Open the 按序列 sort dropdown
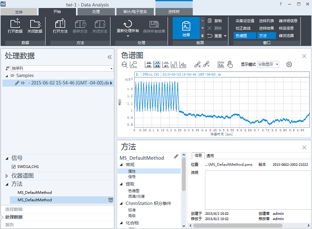This screenshot has height=229, width=312. [x=111, y=68]
